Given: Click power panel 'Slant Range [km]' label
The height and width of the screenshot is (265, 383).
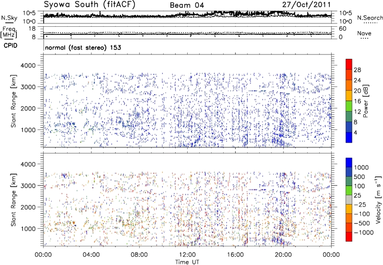Looking at the screenshot, I should pyautogui.click(x=13, y=101).
